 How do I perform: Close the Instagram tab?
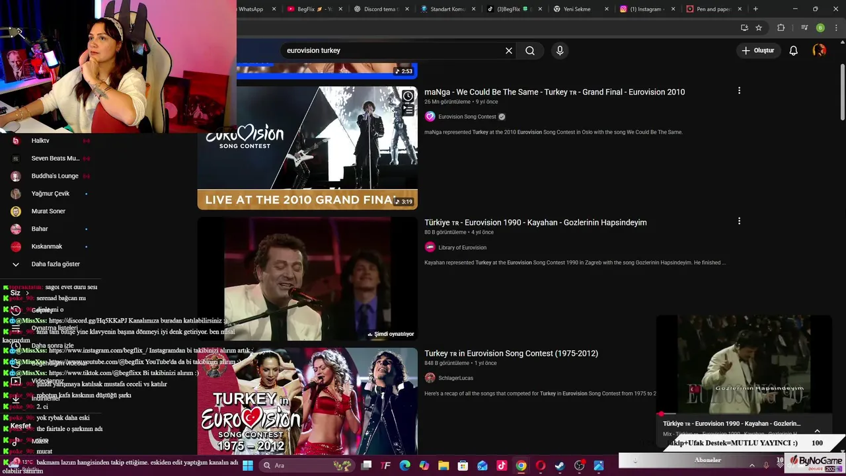pyautogui.click(x=673, y=9)
